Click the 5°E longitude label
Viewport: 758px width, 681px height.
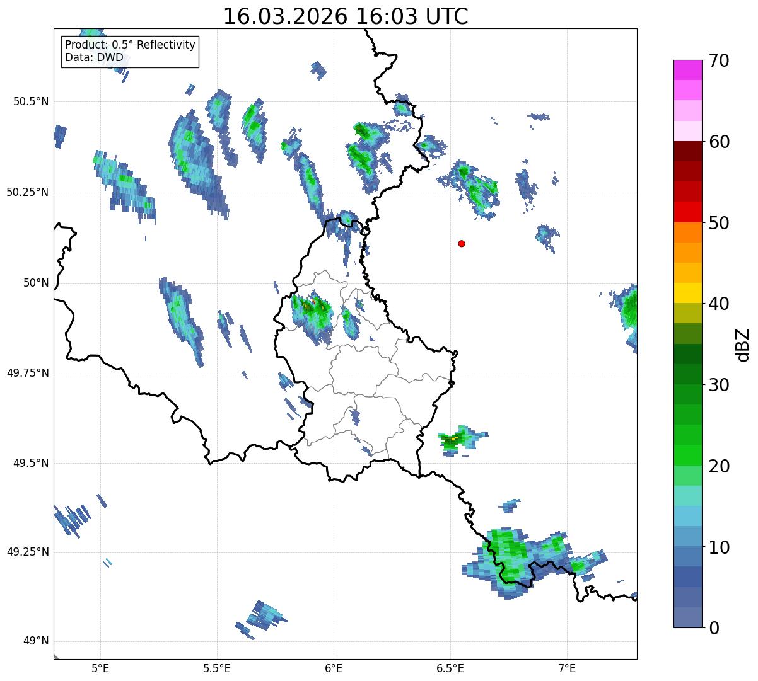pos(100,668)
